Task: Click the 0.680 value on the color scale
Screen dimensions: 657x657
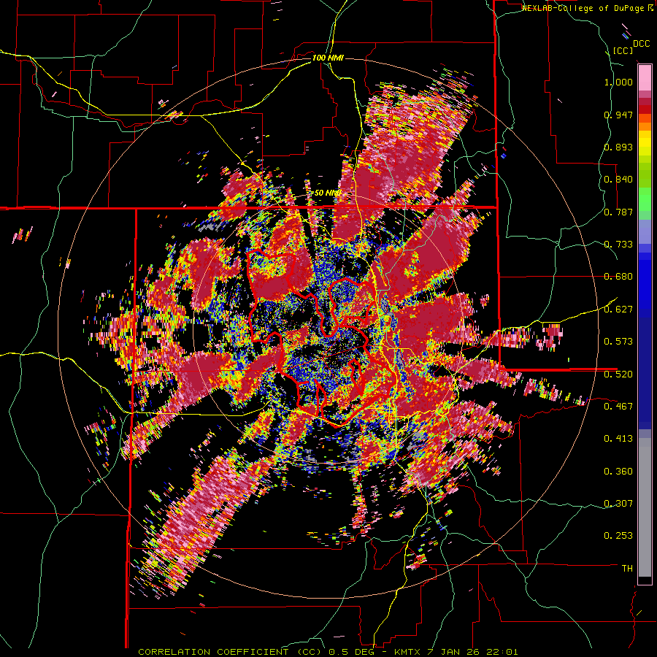Action: 618,277
